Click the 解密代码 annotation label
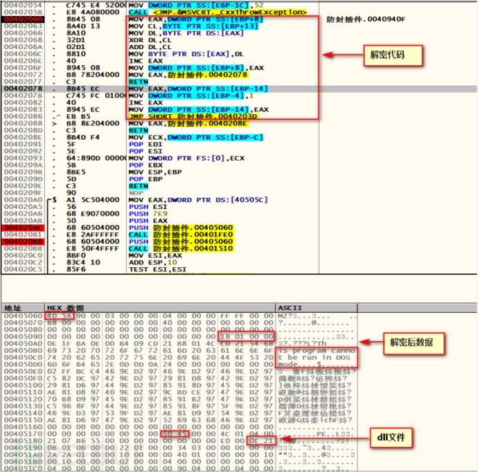The width and height of the screenshot is (478, 472). pyautogui.click(x=393, y=56)
